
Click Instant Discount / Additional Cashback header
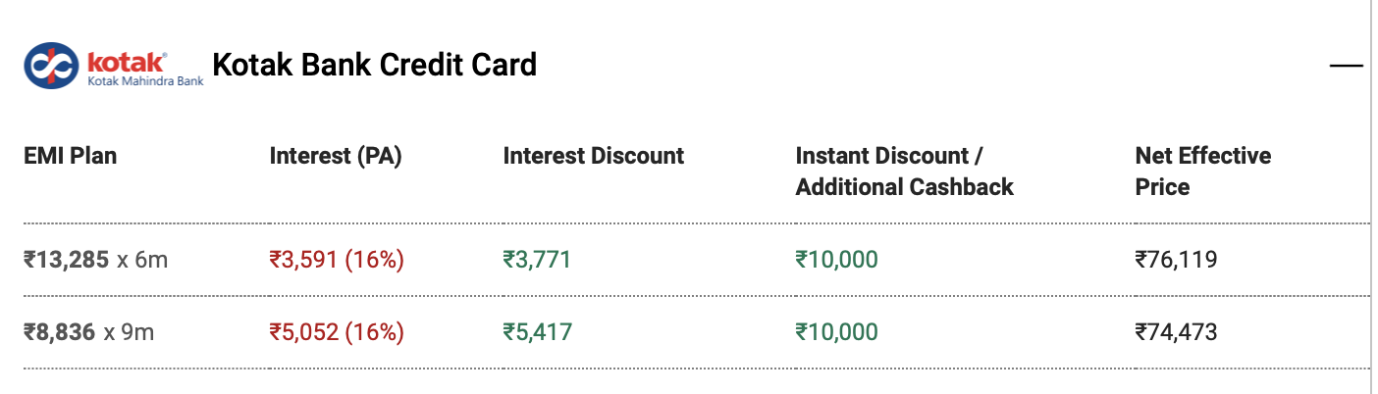pos(904,172)
